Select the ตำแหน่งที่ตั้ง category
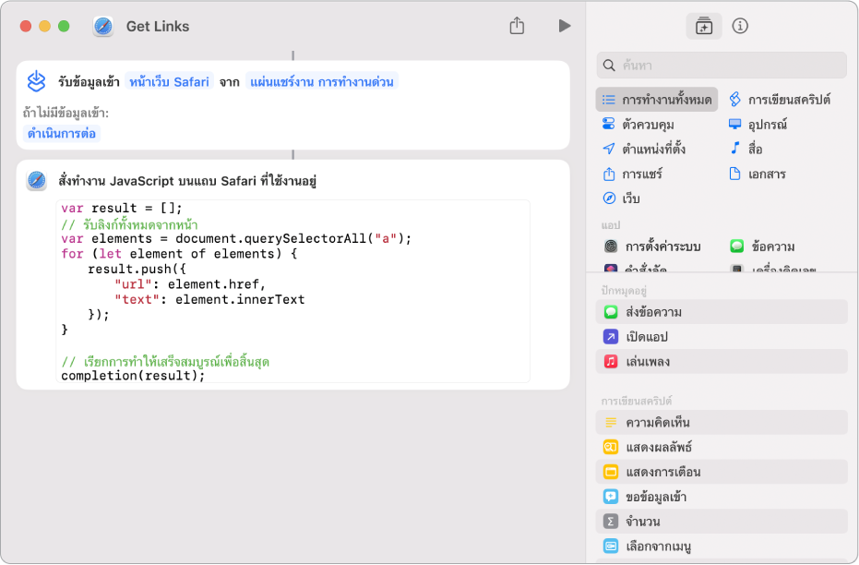The width and height of the screenshot is (859, 565). (x=644, y=149)
